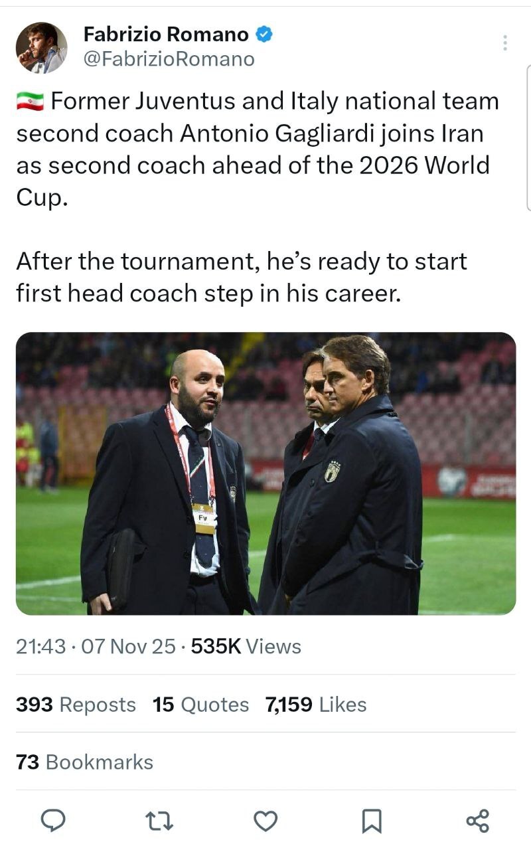
Task: Open the share icon options
Action: [x=478, y=821]
